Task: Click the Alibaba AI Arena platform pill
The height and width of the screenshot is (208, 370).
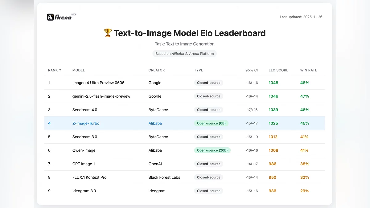Action: pyautogui.click(x=184, y=54)
